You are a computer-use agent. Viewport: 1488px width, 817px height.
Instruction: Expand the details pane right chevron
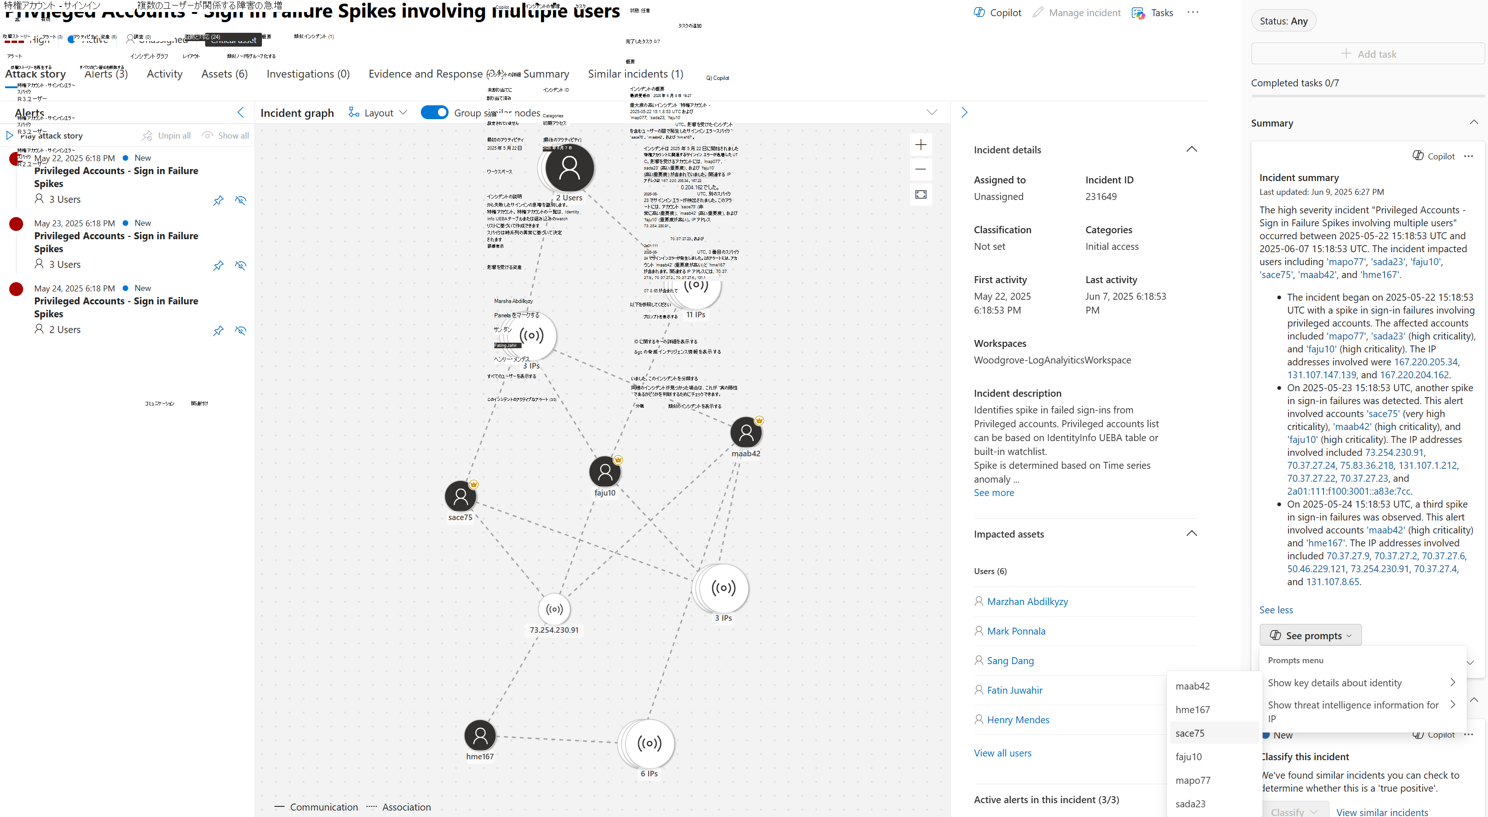pyautogui.click(x=964, y=112)
